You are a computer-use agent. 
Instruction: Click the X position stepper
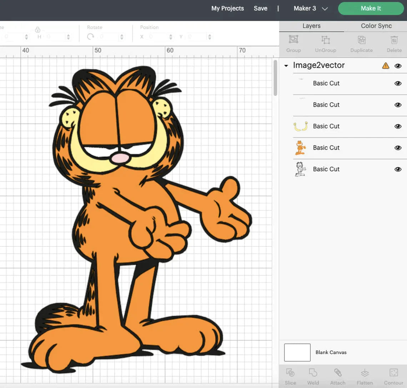coord(171,37)
